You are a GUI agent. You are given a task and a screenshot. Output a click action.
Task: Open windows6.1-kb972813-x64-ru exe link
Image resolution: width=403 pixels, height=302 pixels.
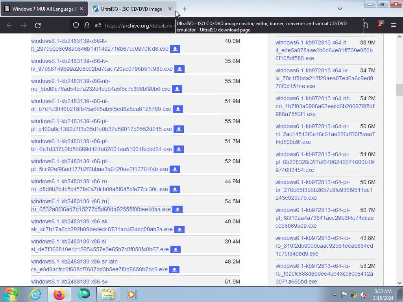point(324,274)
